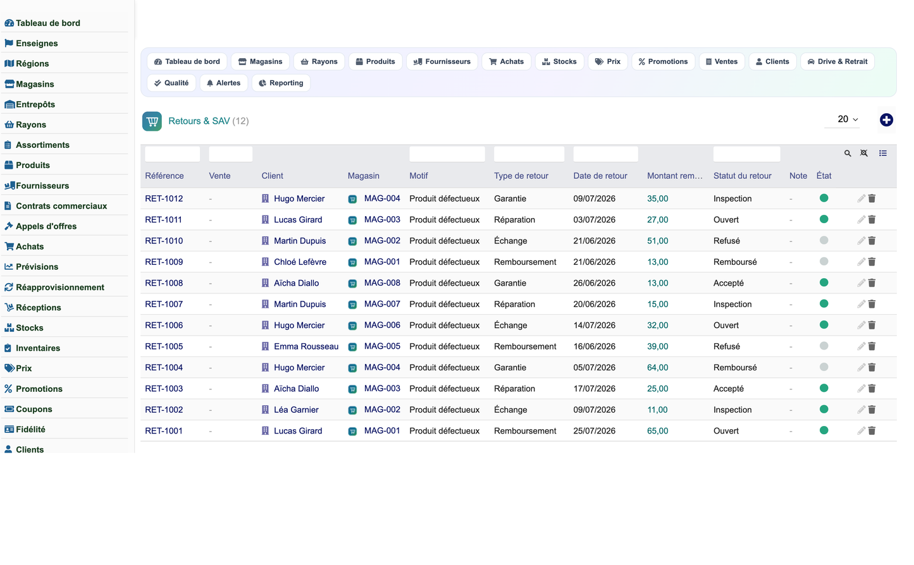Sort by the Type de retour column header
The image size is (914, 565).
(521, 176)
